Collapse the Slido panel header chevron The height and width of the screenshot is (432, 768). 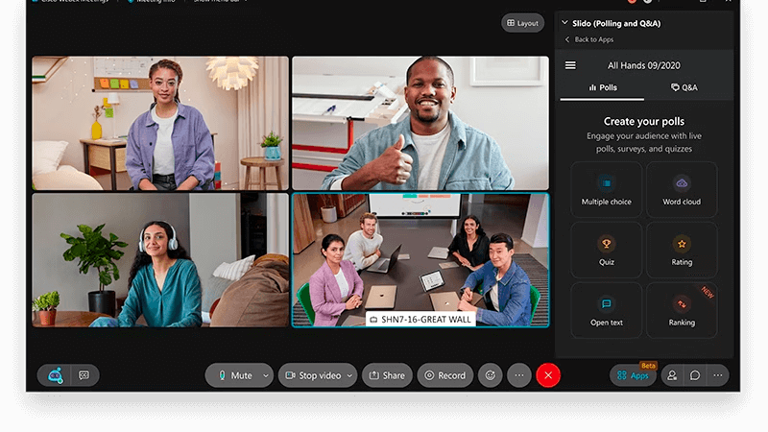tap(564, 23)
